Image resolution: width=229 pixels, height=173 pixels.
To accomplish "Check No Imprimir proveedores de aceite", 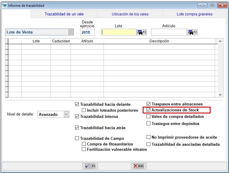I will (148, 137).
